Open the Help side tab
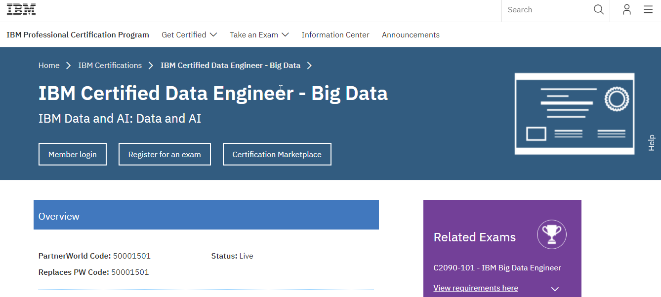The width and height of the screenshot is (661, 297). tap(651, 143)
